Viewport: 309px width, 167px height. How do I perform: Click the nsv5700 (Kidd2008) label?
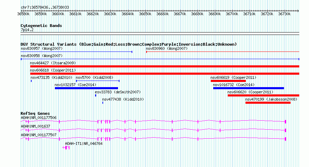[x=94, y=77]
